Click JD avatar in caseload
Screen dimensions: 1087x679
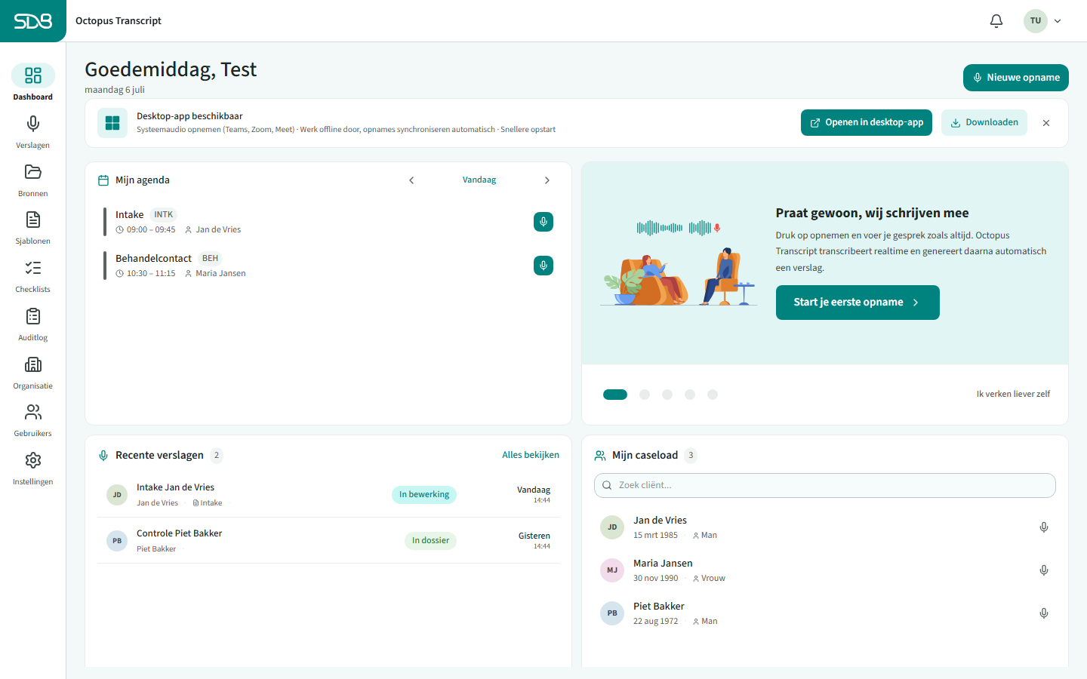point(612,527)
